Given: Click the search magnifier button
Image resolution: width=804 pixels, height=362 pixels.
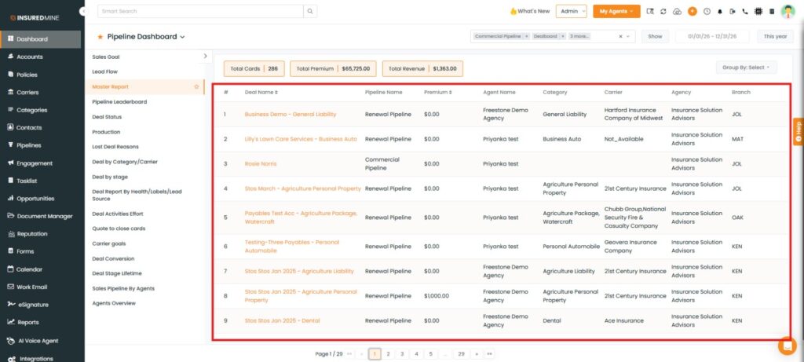Looking at the screenshot, I should (310, 11).
